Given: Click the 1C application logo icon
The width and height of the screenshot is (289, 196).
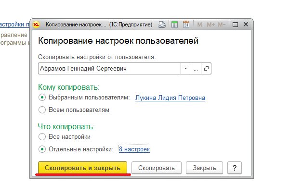Looking at the screenshot, I should pyautogui.click(x=36, y=24).
